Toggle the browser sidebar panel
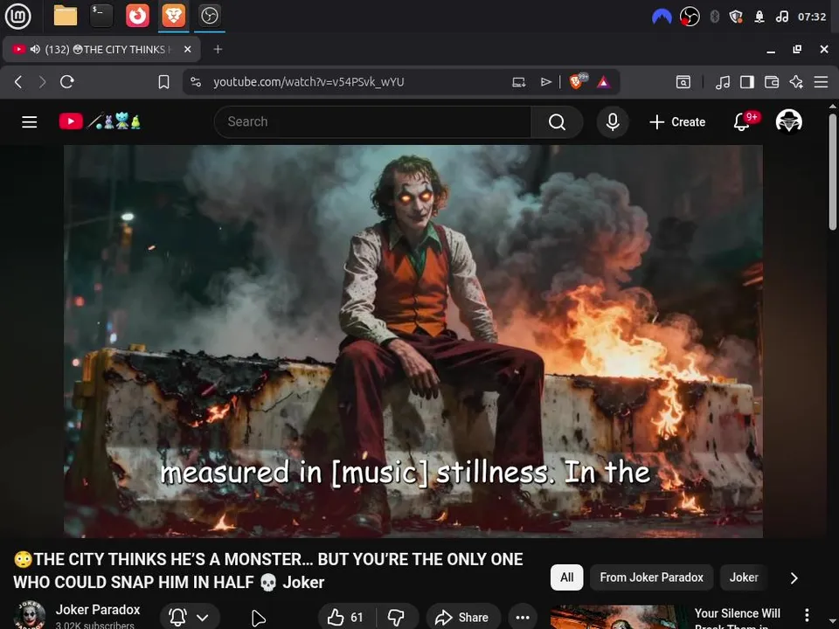 pyautogui.click(x=747, y=82)
